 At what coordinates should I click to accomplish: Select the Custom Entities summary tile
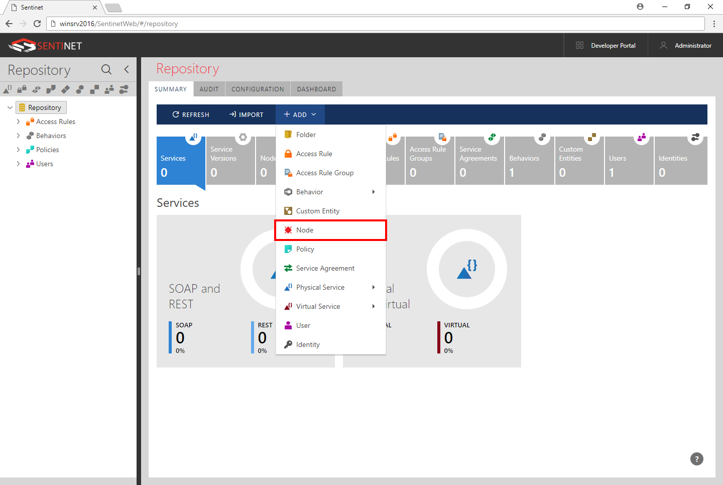pyautogui.click(x=579, y=161)
